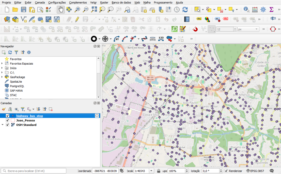This screenshot has width=281, height=174.
Task: Open the Processamento menu
Action: pos(163,3)
